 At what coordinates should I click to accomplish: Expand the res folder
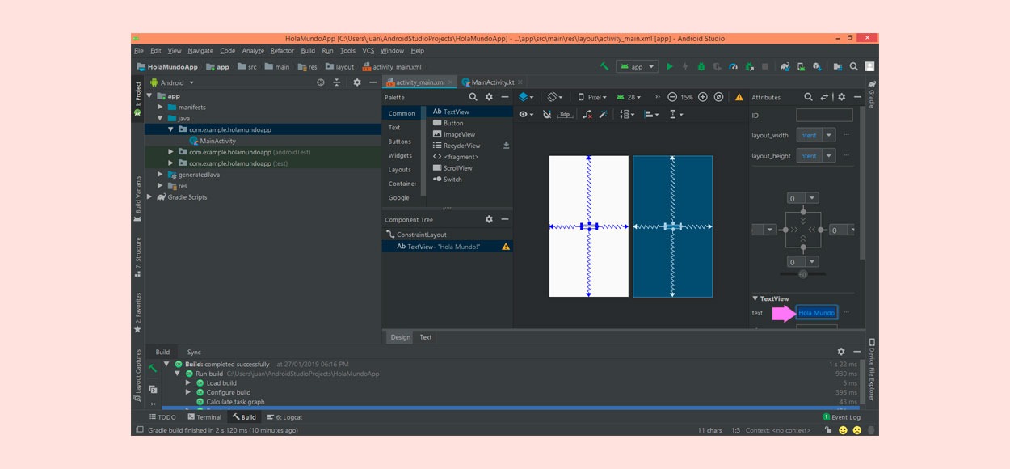click(x=160, y=186)
